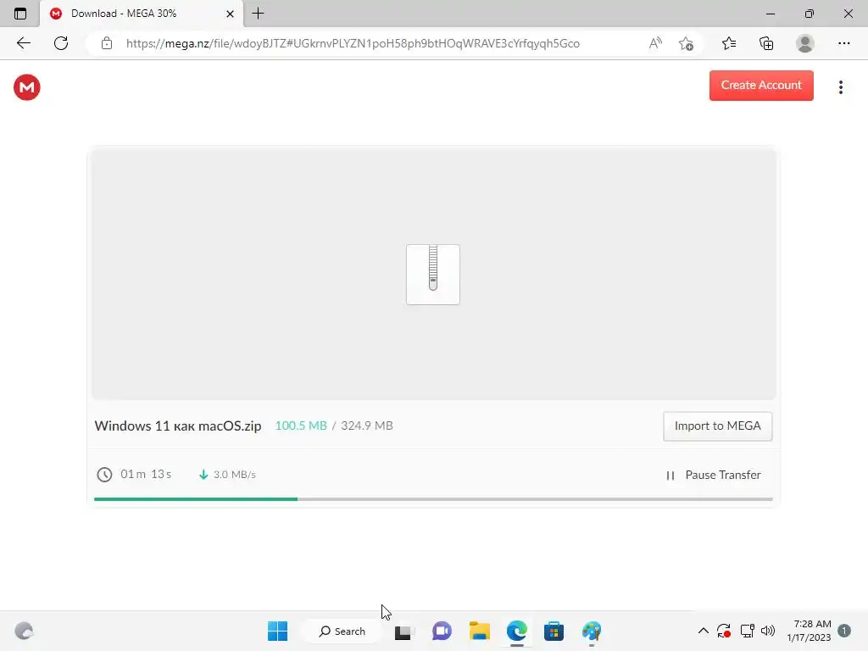Screen dimensions: 868x651
Task: Open Read aloud from address bar
Action: 655,43
